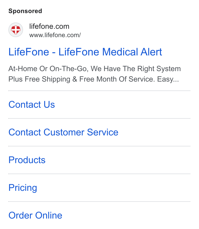Click the Plus Free Shipping description line
Image resolution: width=199 pixels, height=229 pixels.
[x=94, y=79]
